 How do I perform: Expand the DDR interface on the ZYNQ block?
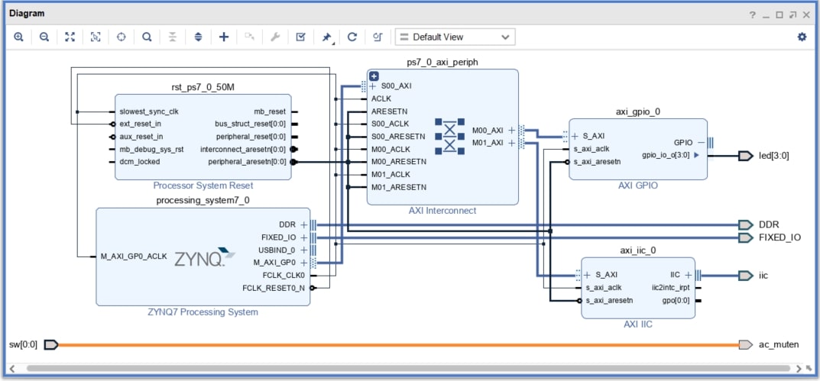[x=304, y=225]
